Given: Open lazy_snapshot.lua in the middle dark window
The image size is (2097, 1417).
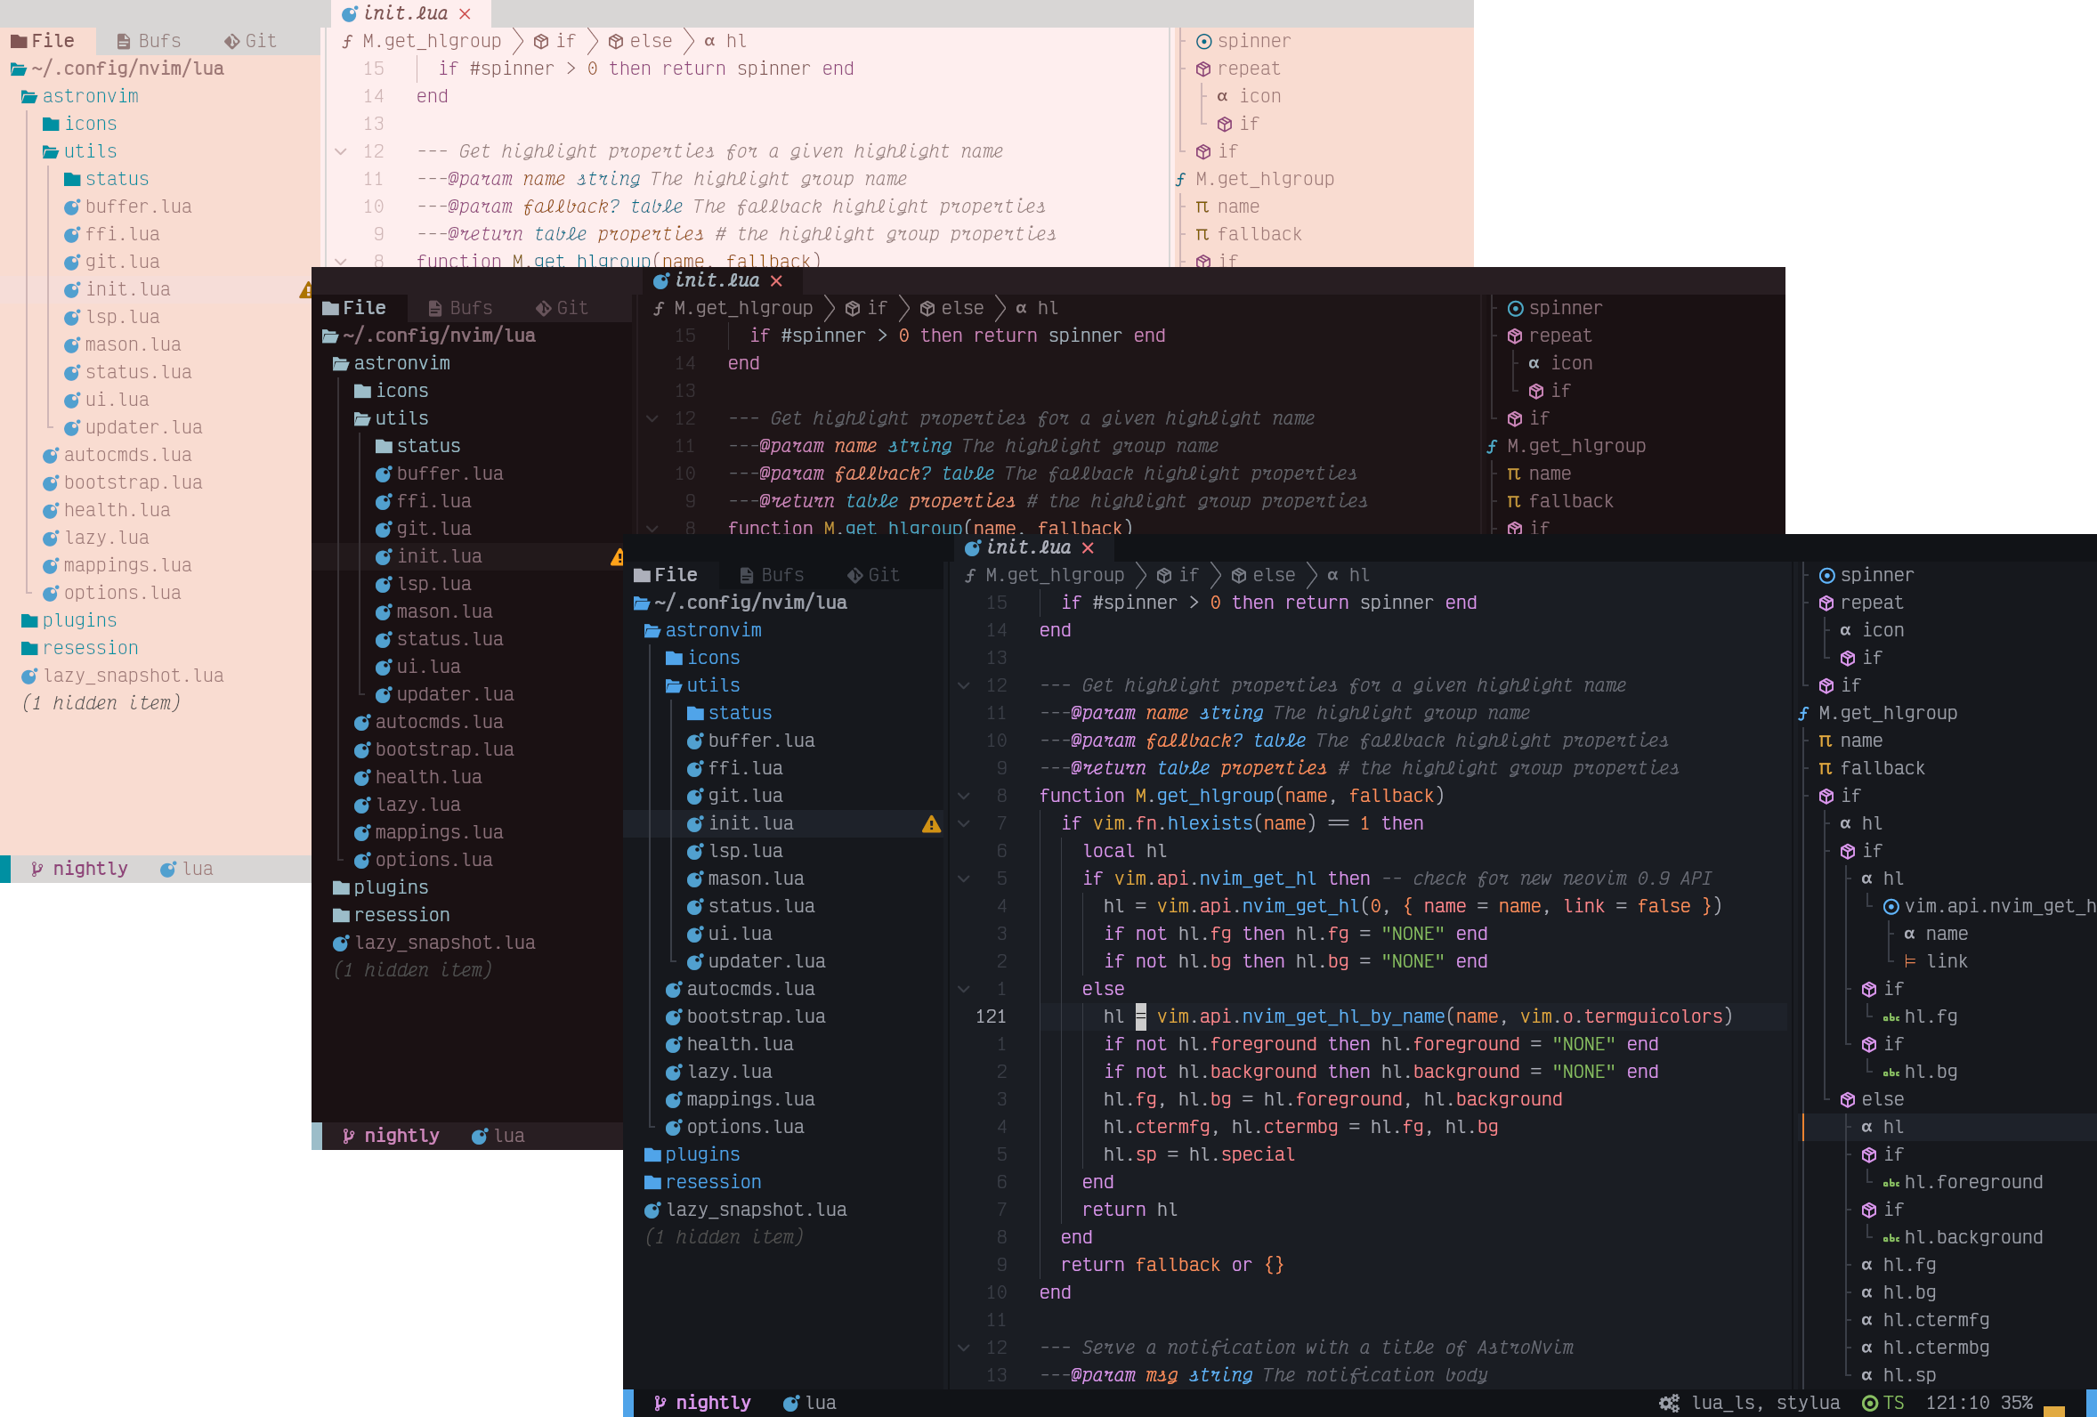Looking at the screenshot, I should [x=444, y=943].
